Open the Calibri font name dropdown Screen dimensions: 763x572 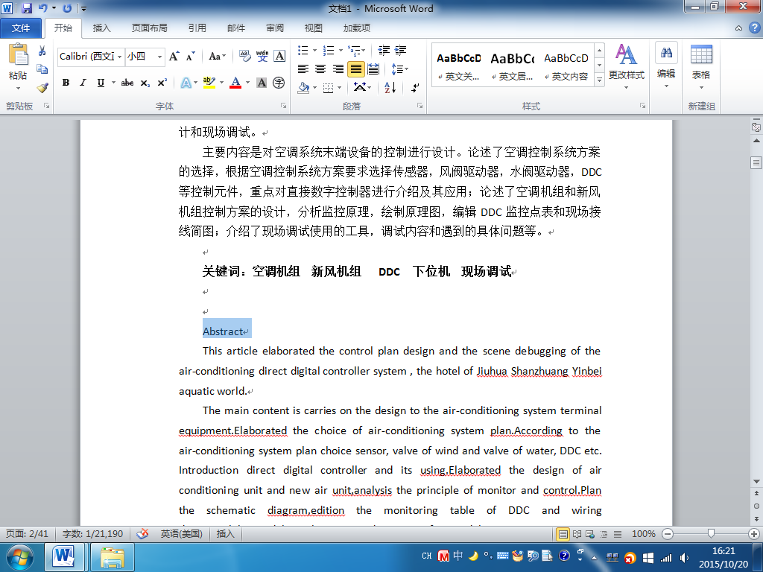click(119, 57)
